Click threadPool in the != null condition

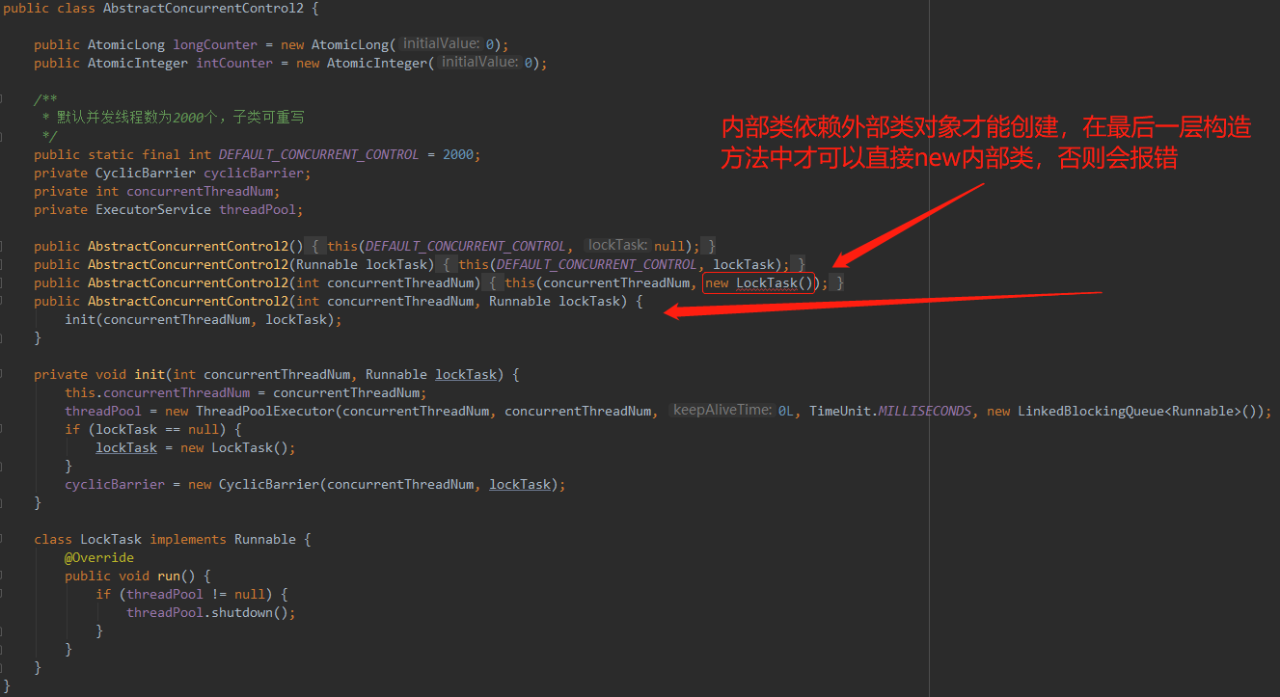point(165,594)
